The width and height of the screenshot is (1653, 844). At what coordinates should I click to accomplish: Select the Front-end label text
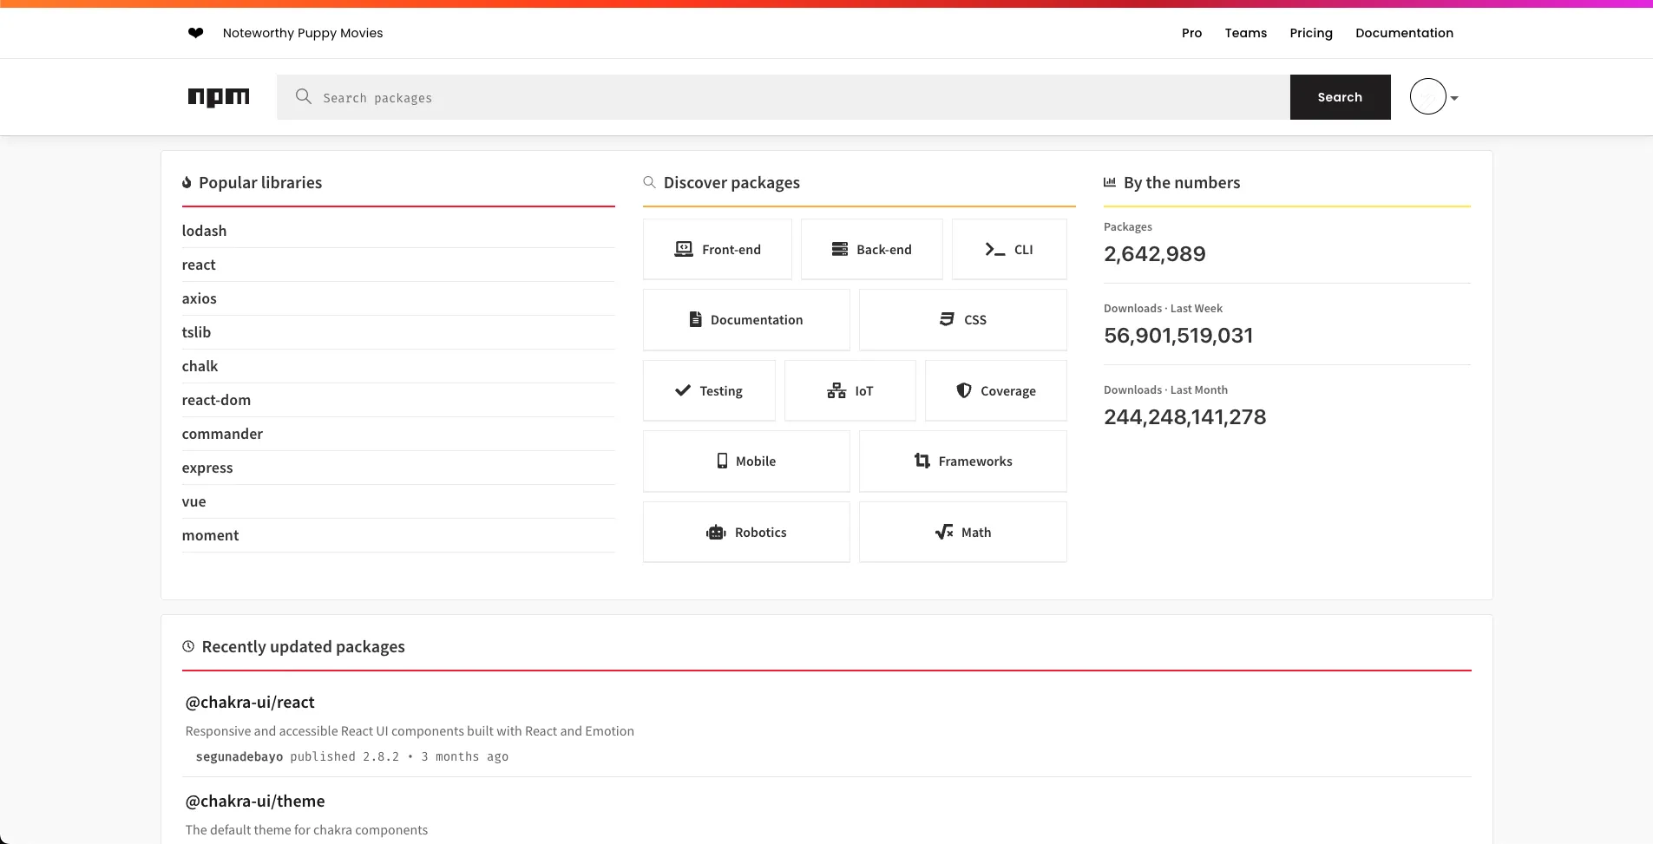(x=731, y=249)
